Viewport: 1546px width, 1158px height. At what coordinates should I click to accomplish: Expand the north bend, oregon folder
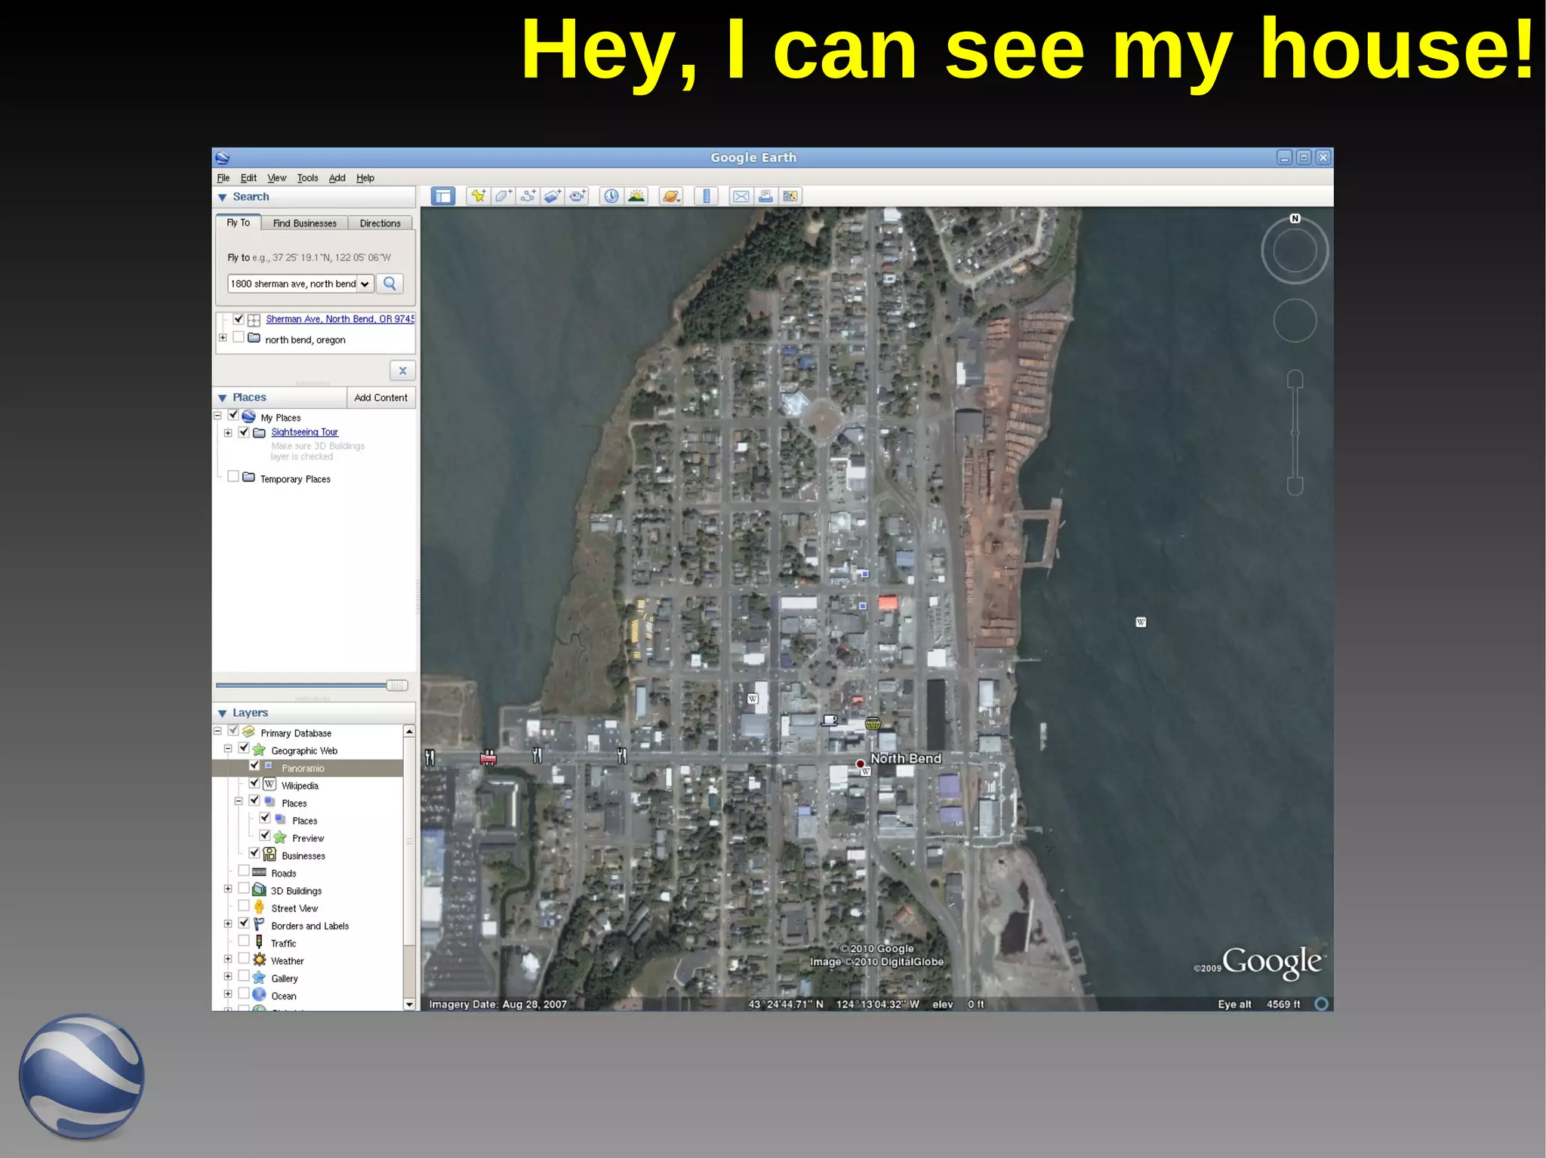point(223,338)
